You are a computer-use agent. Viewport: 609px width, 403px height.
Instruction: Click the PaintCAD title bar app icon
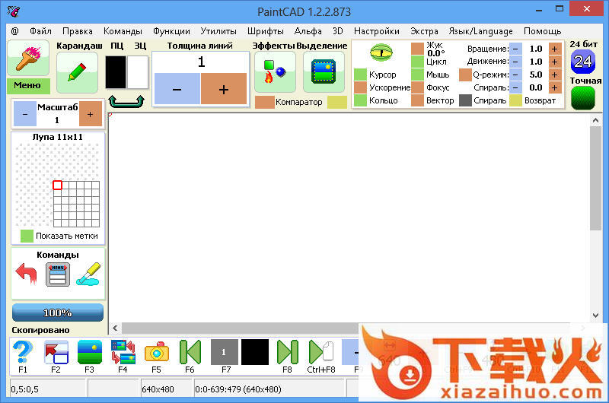14,11
